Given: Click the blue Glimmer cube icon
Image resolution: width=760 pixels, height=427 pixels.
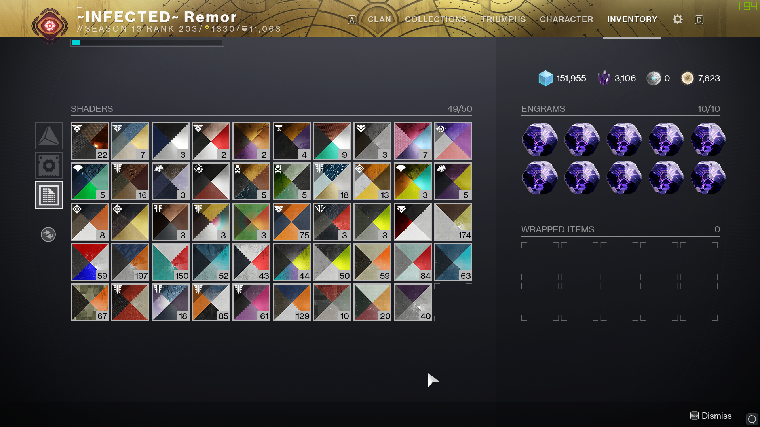Looking at the screenshot, I should pyautogui.click(x=545, y=78).
